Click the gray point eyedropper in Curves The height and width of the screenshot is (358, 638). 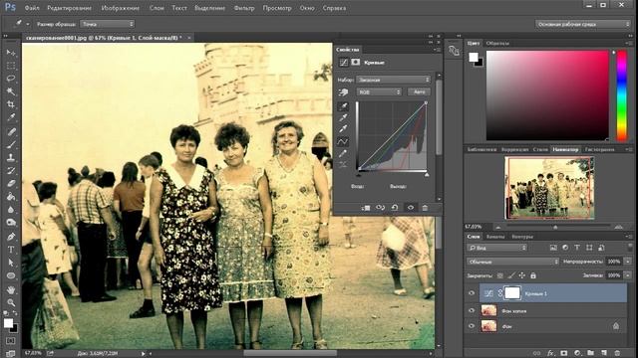point(343,118)
